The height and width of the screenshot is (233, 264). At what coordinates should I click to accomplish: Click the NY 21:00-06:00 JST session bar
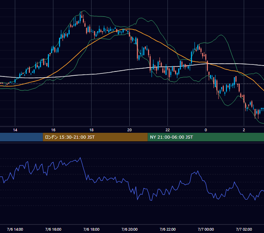pos(206,137)
